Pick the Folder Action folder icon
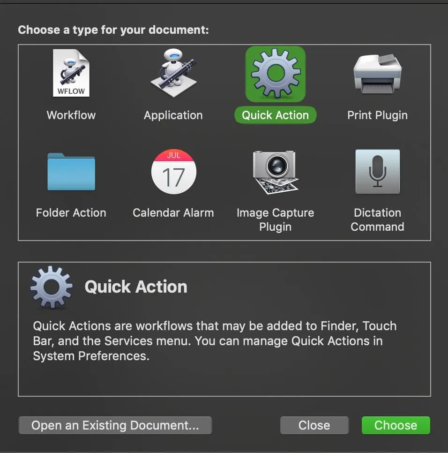This screenshot has width=448, height=453. [x=71, y=172]
